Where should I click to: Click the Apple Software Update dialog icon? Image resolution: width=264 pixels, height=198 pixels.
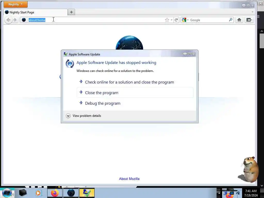point(70,64)
